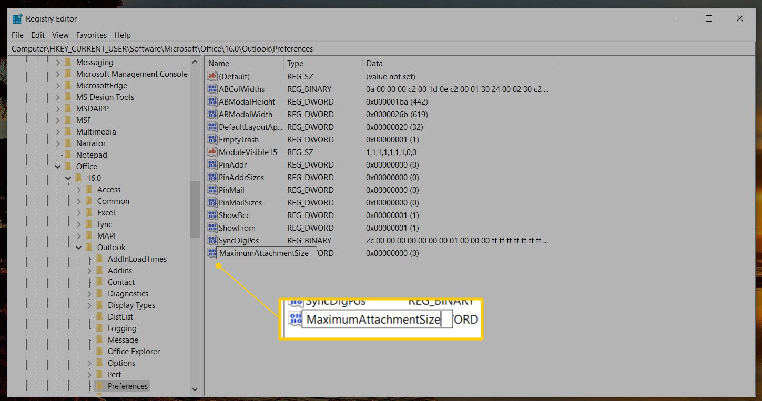Click the ShowBcc value icon
Image resolution: width=762 pixels, height=401 pixels.
(x=212, y=215)
